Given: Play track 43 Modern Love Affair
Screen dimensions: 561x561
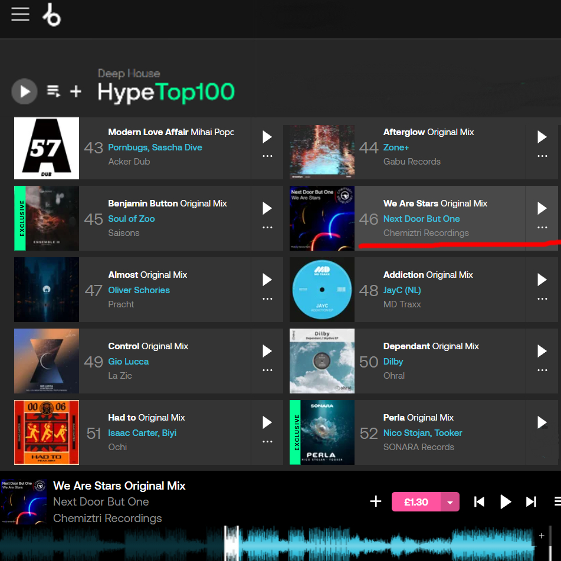Looking at the screenshot, I should 267,137.
